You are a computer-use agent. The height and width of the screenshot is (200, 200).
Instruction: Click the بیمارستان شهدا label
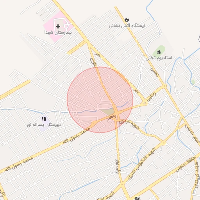tap(58, 32)
